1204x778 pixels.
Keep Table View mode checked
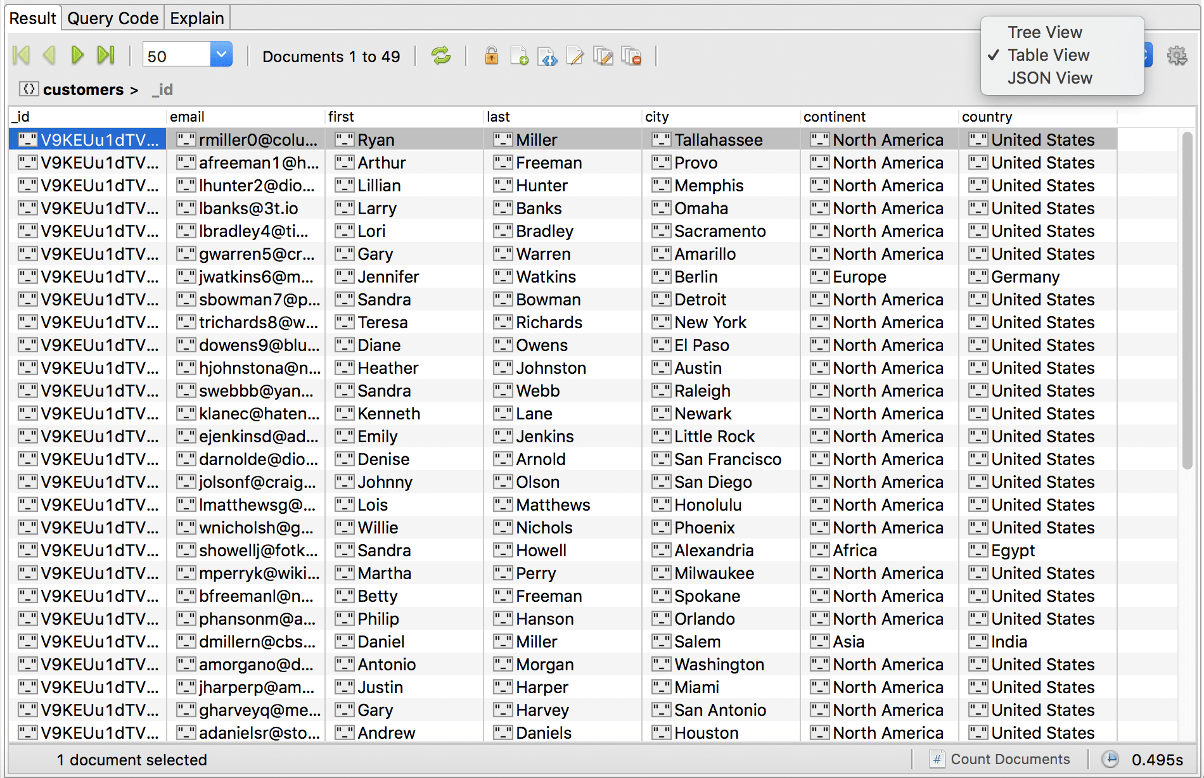click(x=1048, y=55)
